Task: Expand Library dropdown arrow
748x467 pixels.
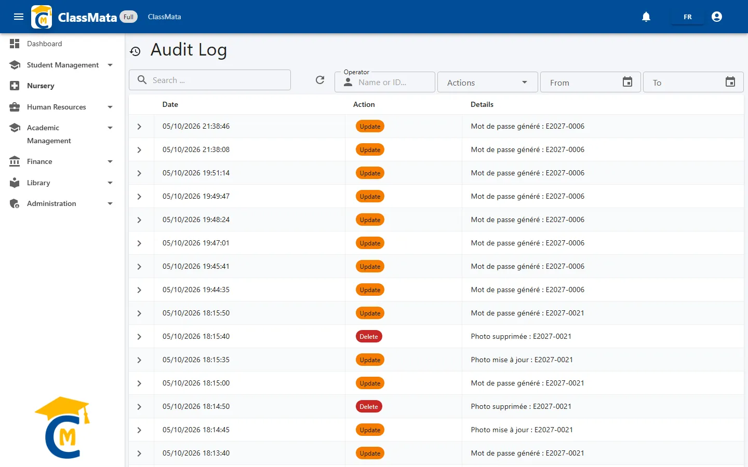Action: click(110, 183)
